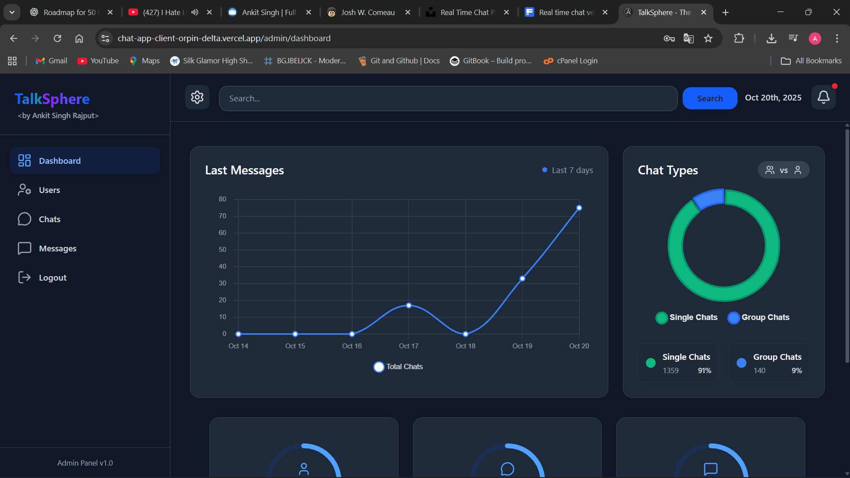Open settings via gear icon
Image resolution: width=850 pixels, height=478 pixels.
197,97
